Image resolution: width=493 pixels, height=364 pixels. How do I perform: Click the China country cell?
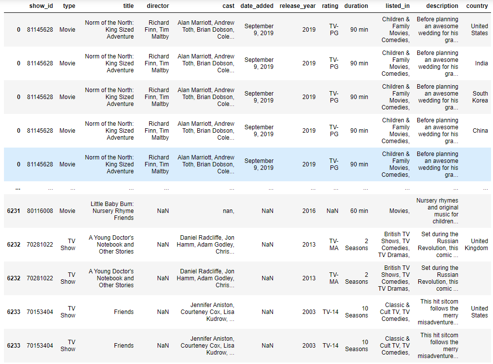(480, 130)
